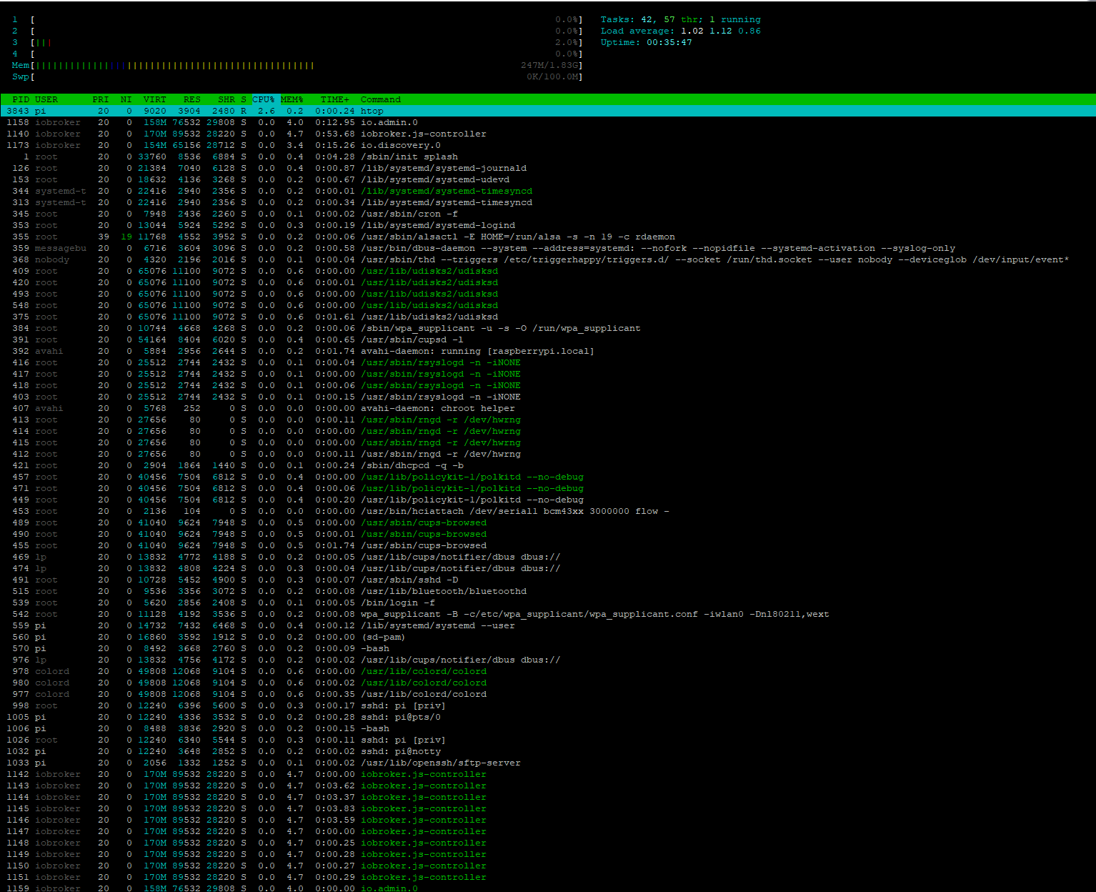Select the /usr/sbin/cupsd -l row
1096x892 pixels.
[548, 340]
